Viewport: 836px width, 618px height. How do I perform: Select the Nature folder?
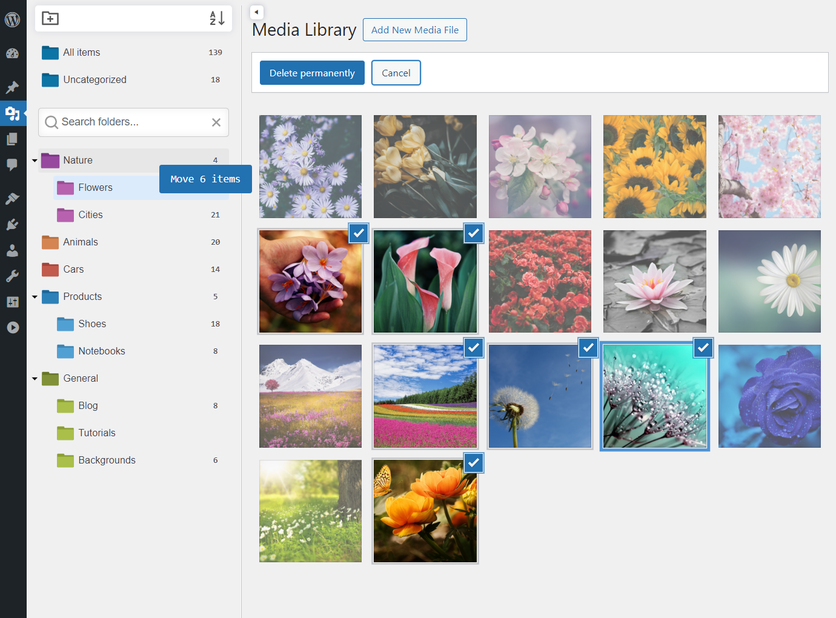[x=133, y=161]
